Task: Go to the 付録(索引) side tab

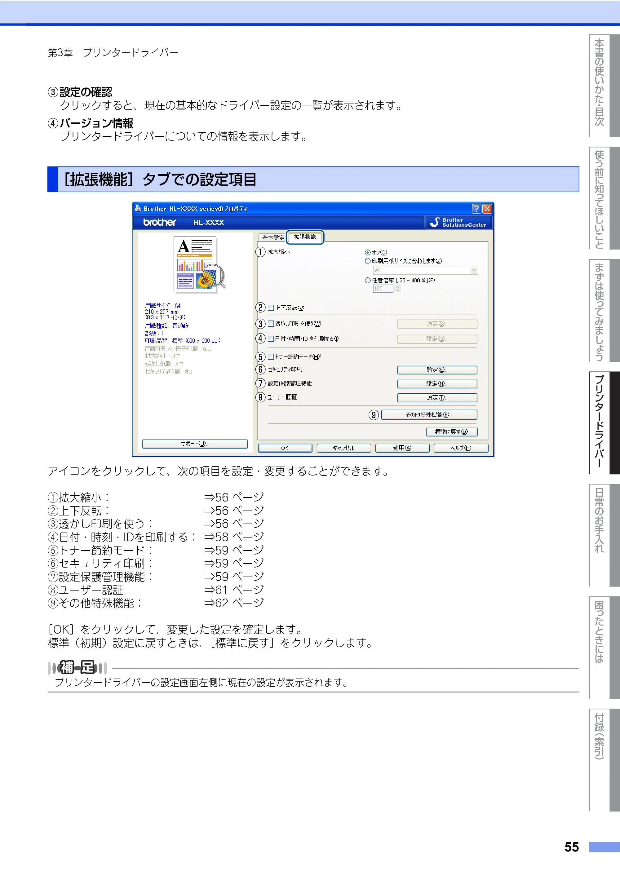Action: [x=604, y=760]
